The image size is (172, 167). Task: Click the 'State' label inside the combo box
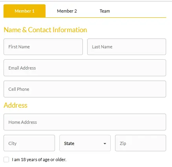69,143
